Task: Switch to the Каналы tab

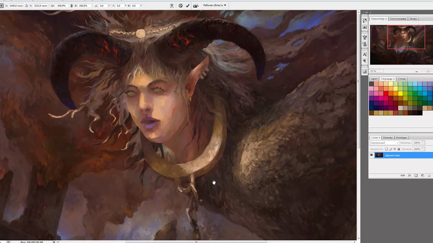Action: (388, 137)
